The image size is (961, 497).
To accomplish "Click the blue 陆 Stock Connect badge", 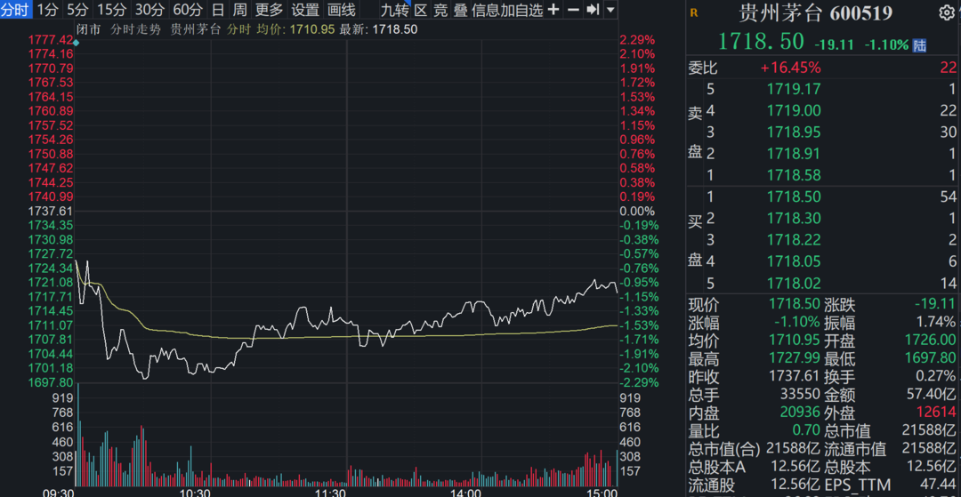I will (x=919, y=44).
